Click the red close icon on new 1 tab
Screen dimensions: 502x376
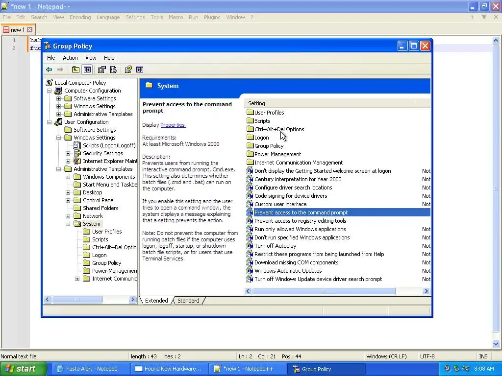30,30
